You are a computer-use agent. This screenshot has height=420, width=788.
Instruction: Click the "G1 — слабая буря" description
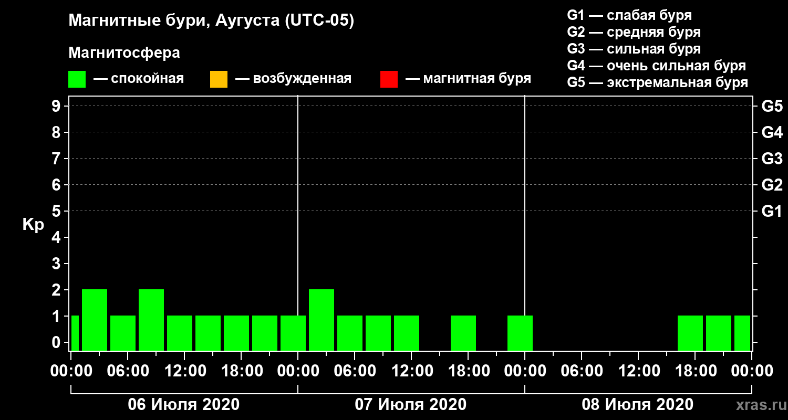629,15
